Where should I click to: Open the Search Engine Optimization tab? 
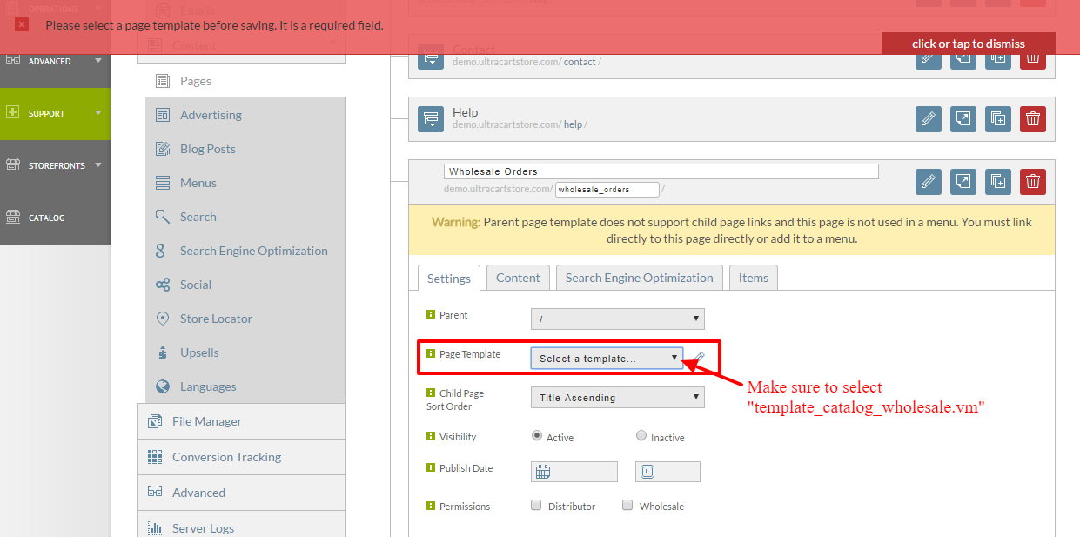[x=640, y=277]
